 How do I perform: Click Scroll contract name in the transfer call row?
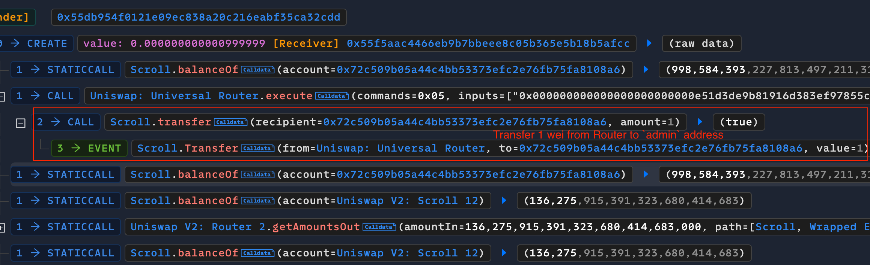[x=130, y=122]
